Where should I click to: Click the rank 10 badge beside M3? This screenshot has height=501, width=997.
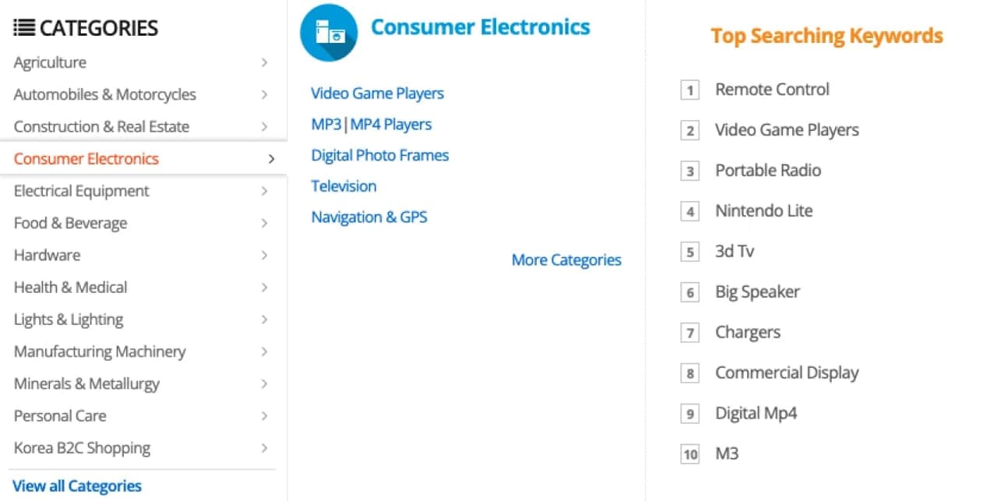[x=689, y=454]
